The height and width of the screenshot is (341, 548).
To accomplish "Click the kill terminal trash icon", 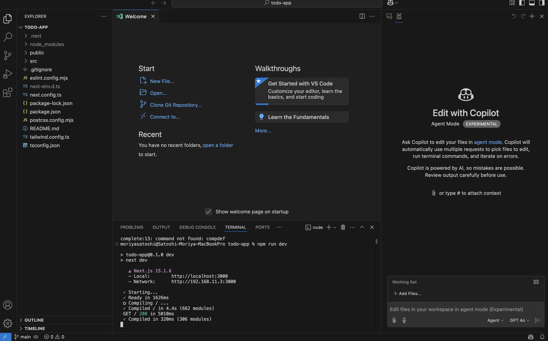I will 343,227.
